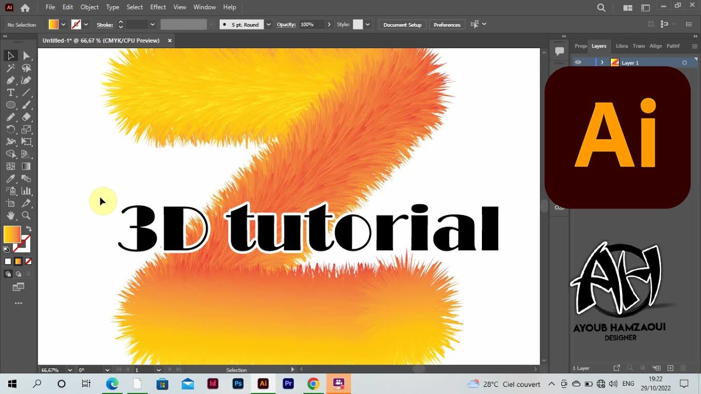Select the Blend tool
This screenshot has width=701, height=394.
[x=26, y=179]
